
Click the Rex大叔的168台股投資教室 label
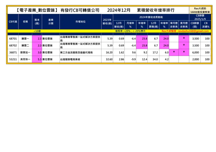(x=200, y=10)
